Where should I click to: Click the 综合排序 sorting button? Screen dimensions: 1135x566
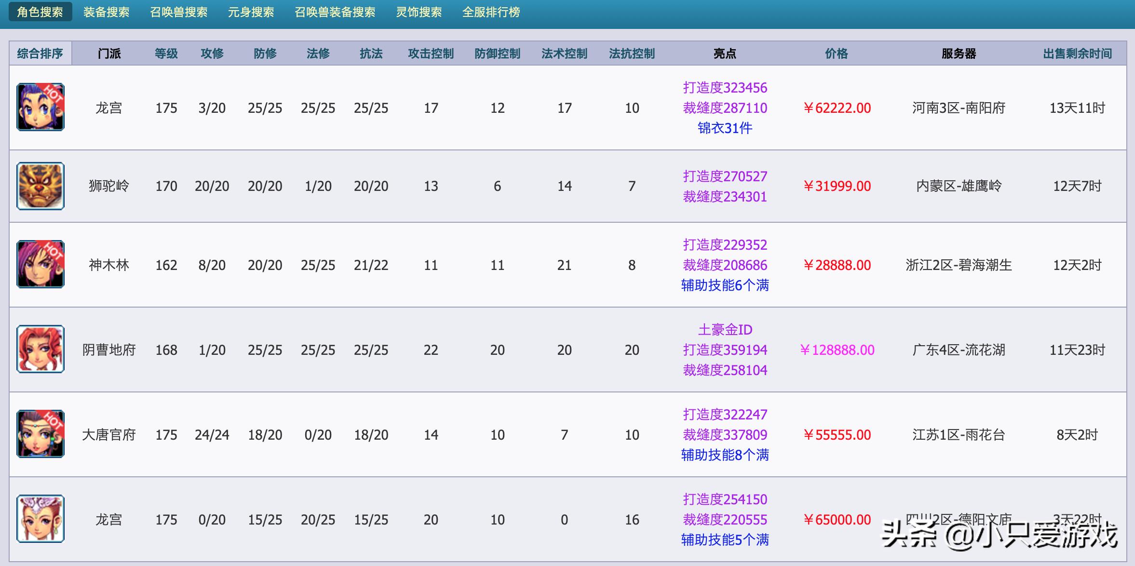[40, 54]
